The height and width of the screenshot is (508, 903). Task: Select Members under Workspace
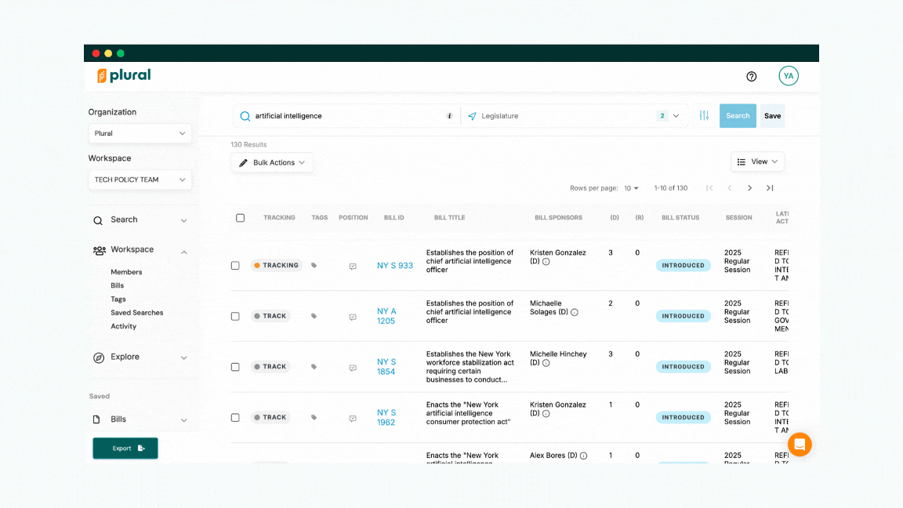pos(126,272)
